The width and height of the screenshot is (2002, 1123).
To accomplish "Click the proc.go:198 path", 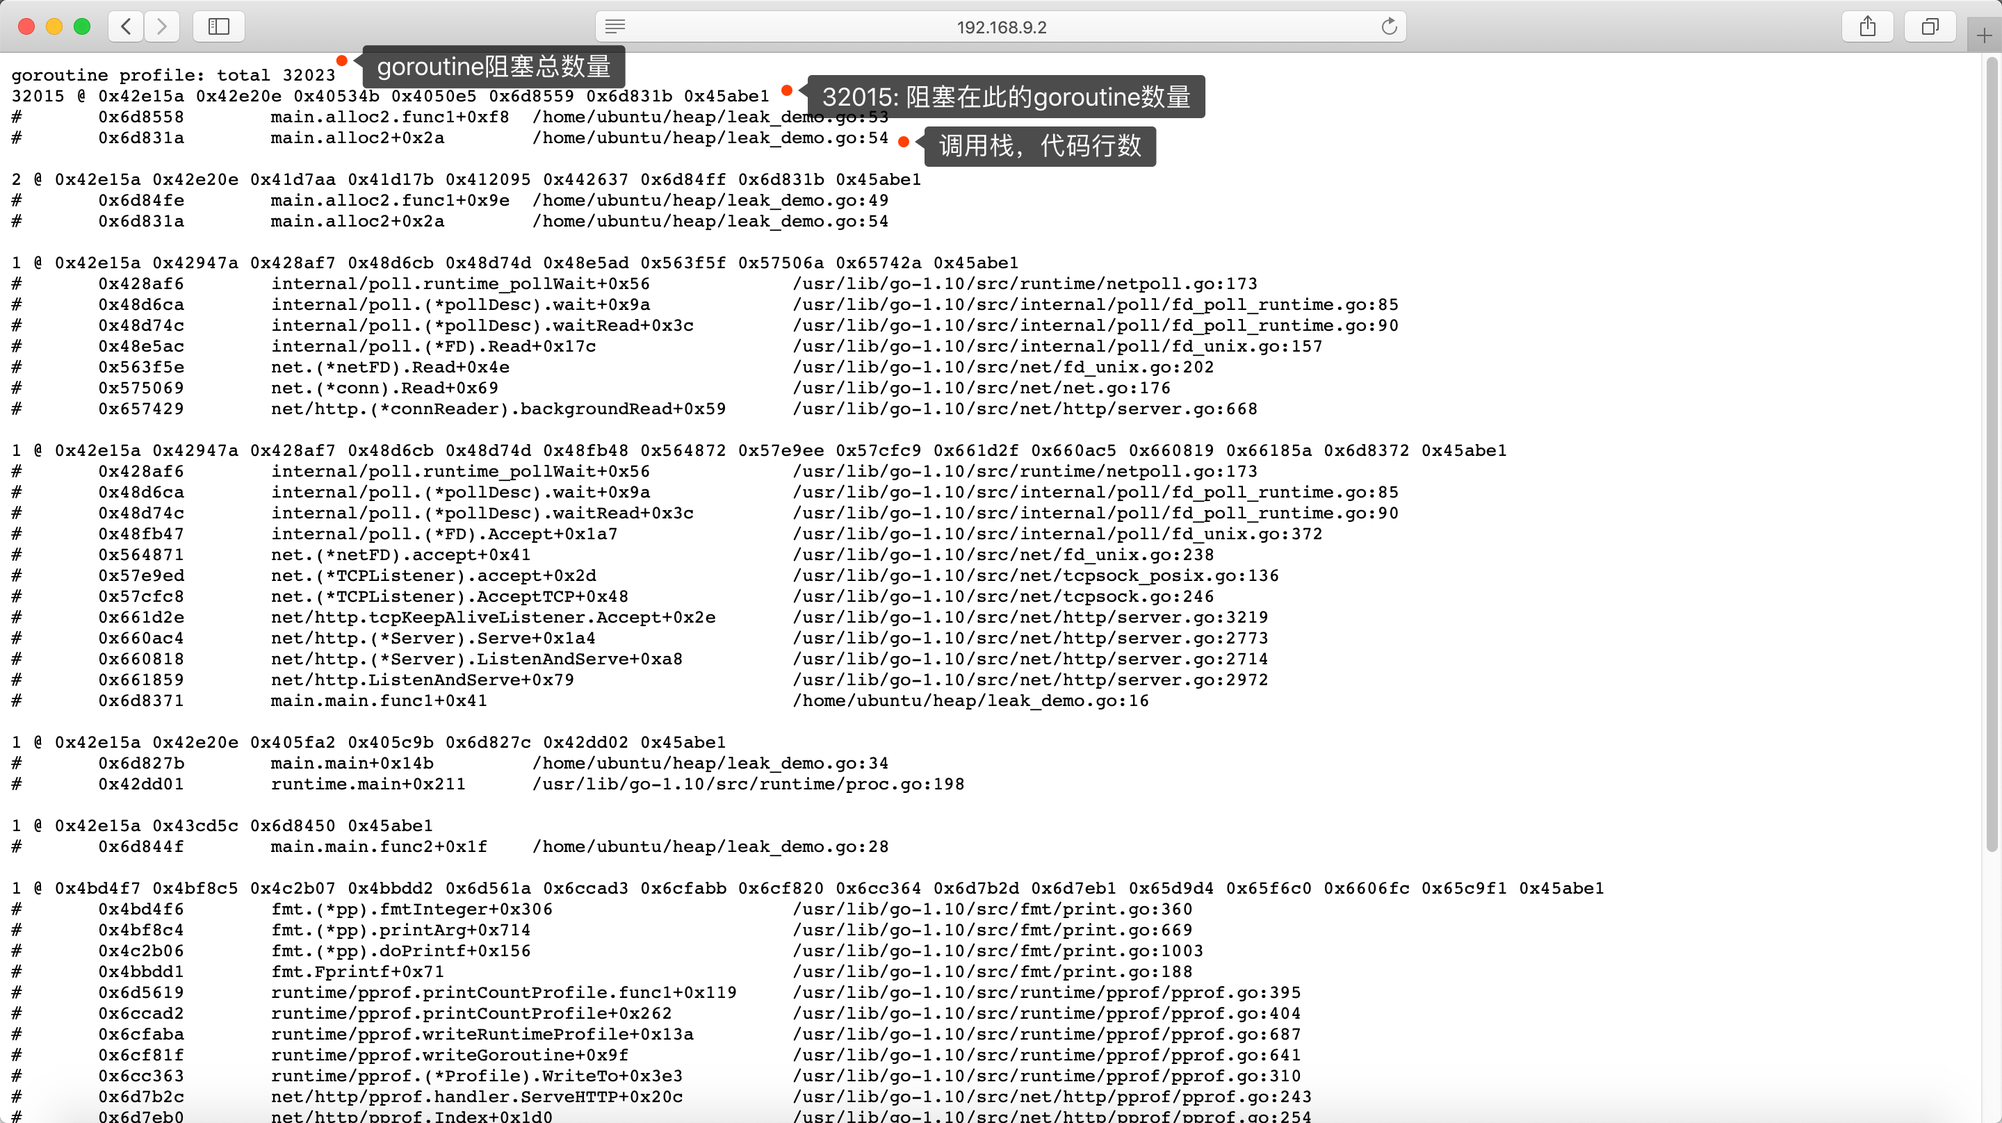I will click(749, 784).
